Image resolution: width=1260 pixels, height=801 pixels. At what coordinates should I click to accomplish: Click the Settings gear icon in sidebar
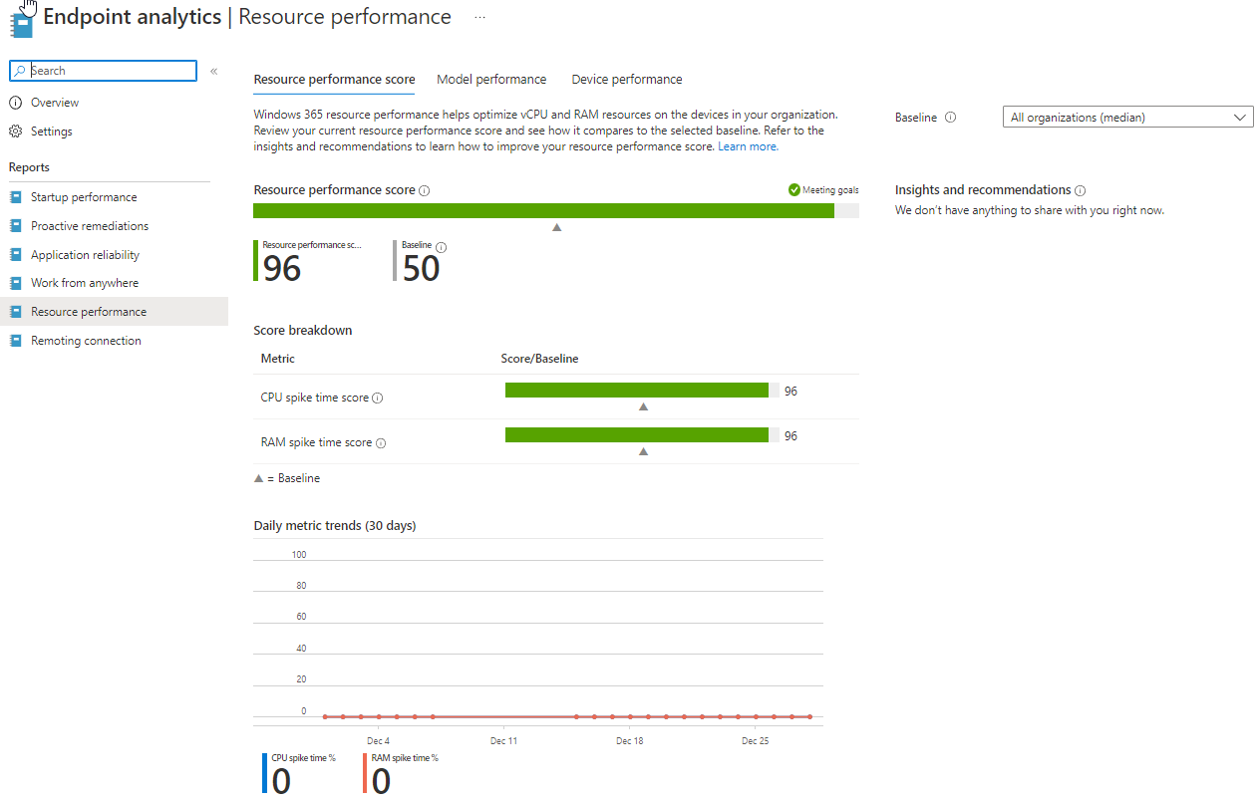[15, 132]
